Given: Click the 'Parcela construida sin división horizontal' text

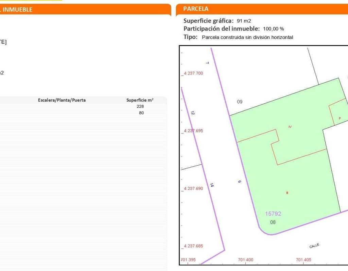Looking at the screenshot, I should point(247,38).
